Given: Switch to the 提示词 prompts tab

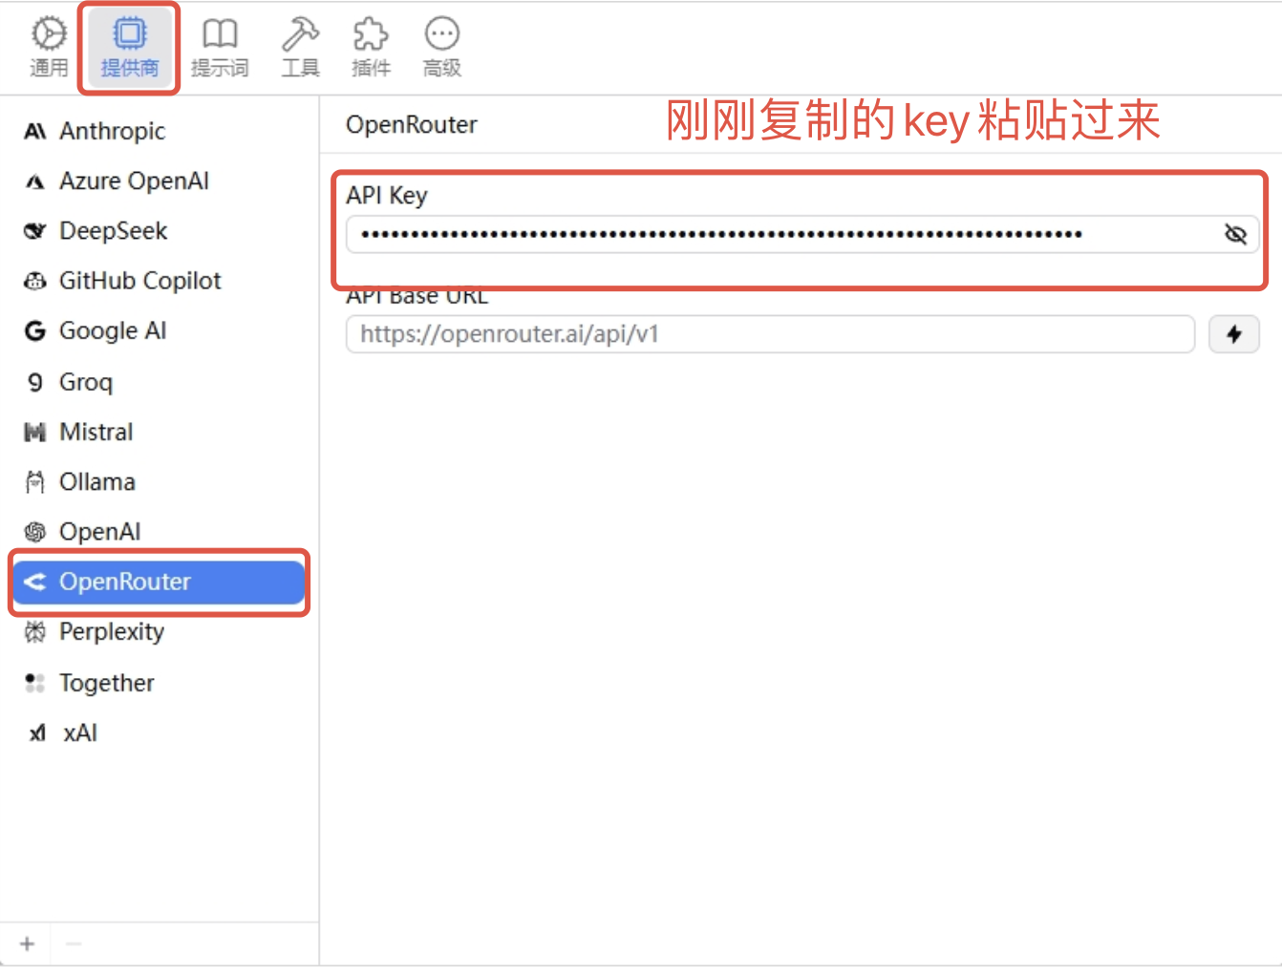Looking at the screenshot, I should [220, 47].
